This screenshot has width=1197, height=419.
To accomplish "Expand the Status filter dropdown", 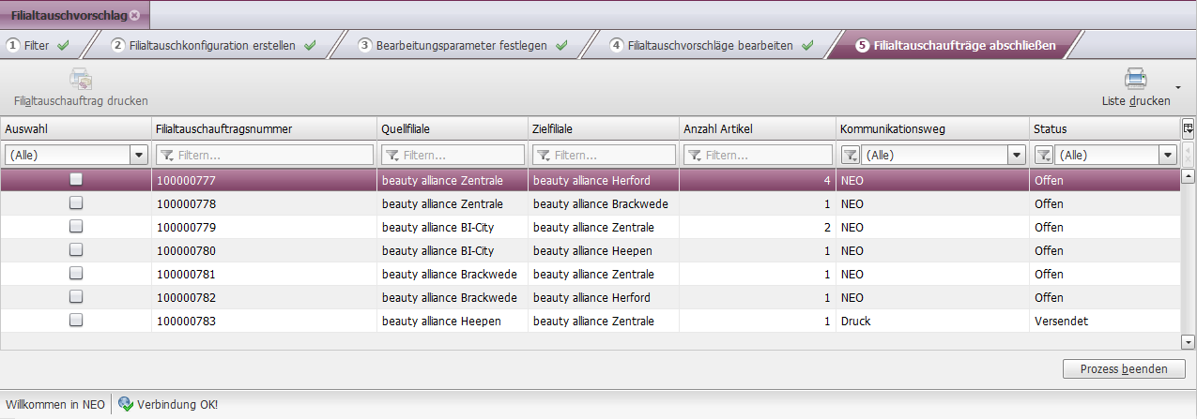I will click(1168, 155).
